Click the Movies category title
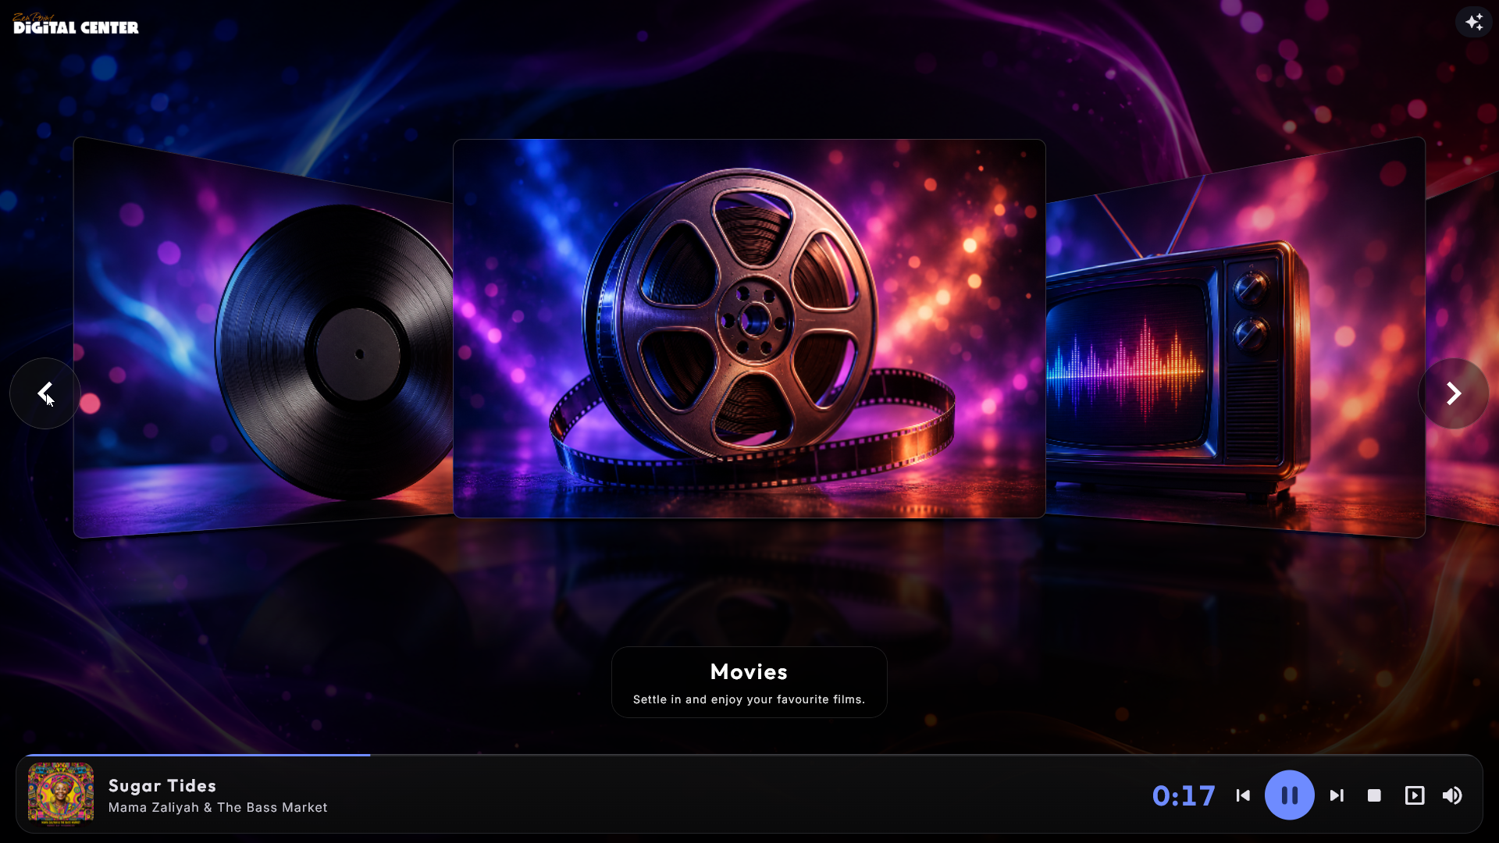 click(x=749, y=672)
